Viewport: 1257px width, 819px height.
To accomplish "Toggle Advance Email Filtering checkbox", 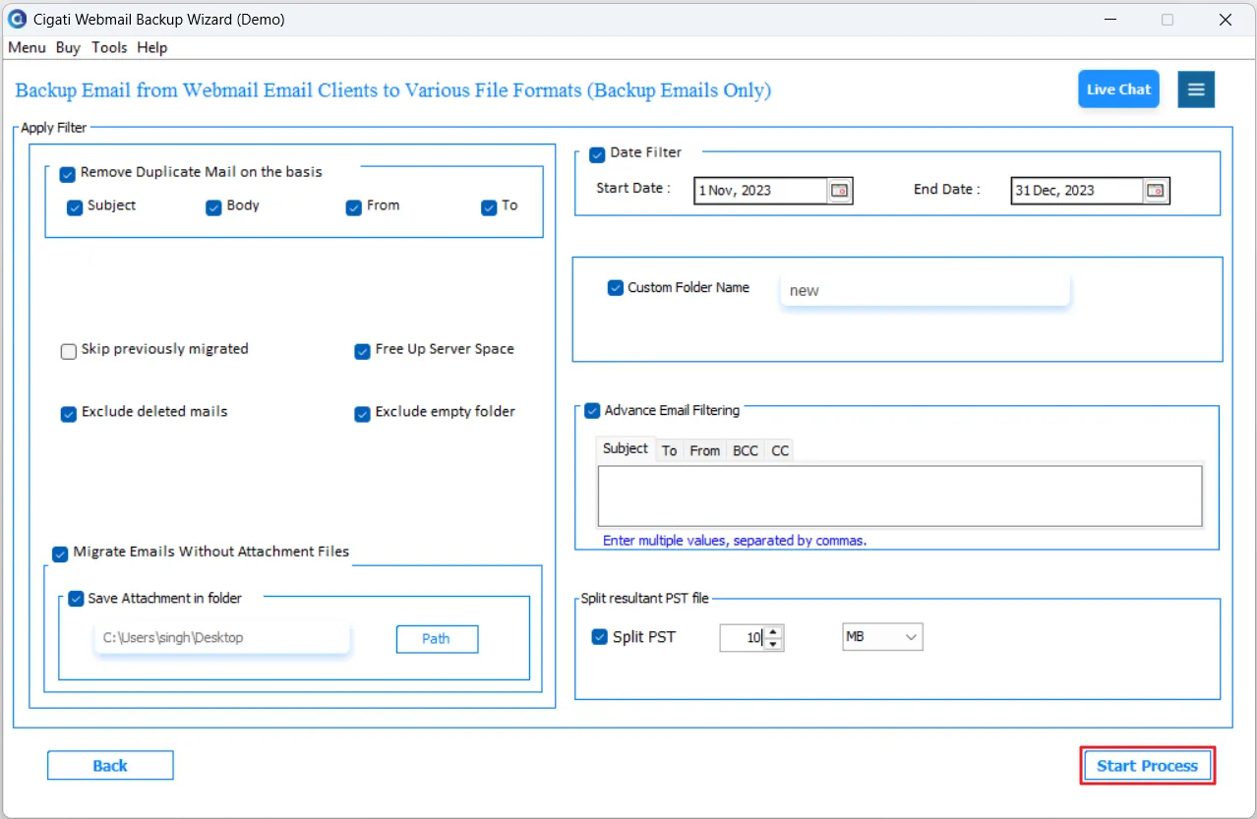I will 592,411.
